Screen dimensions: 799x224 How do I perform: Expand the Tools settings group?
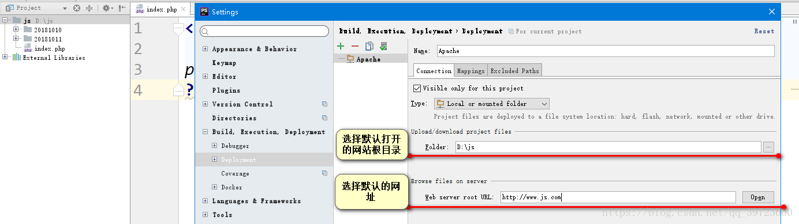click(205, 215)
